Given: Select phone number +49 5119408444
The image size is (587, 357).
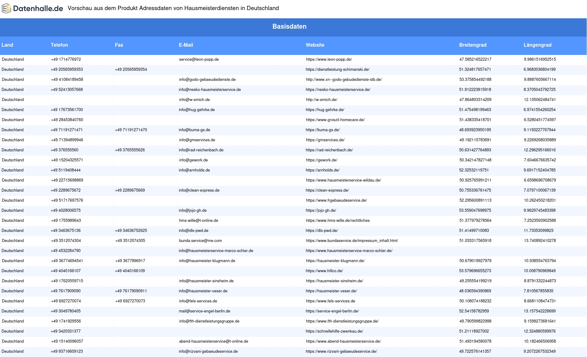Looking at the screenshot, I should click(x=66, y=170).
